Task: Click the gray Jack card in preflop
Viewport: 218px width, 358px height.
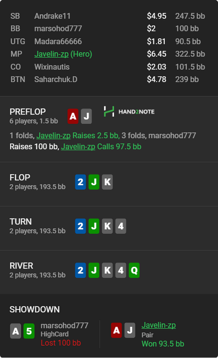Action: pos(86,117)
